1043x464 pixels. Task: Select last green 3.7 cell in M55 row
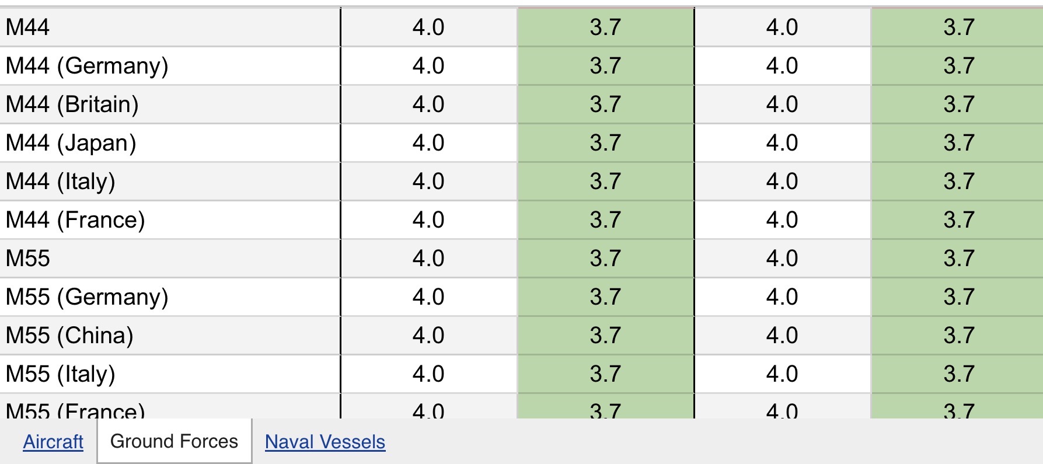(958, 259)
